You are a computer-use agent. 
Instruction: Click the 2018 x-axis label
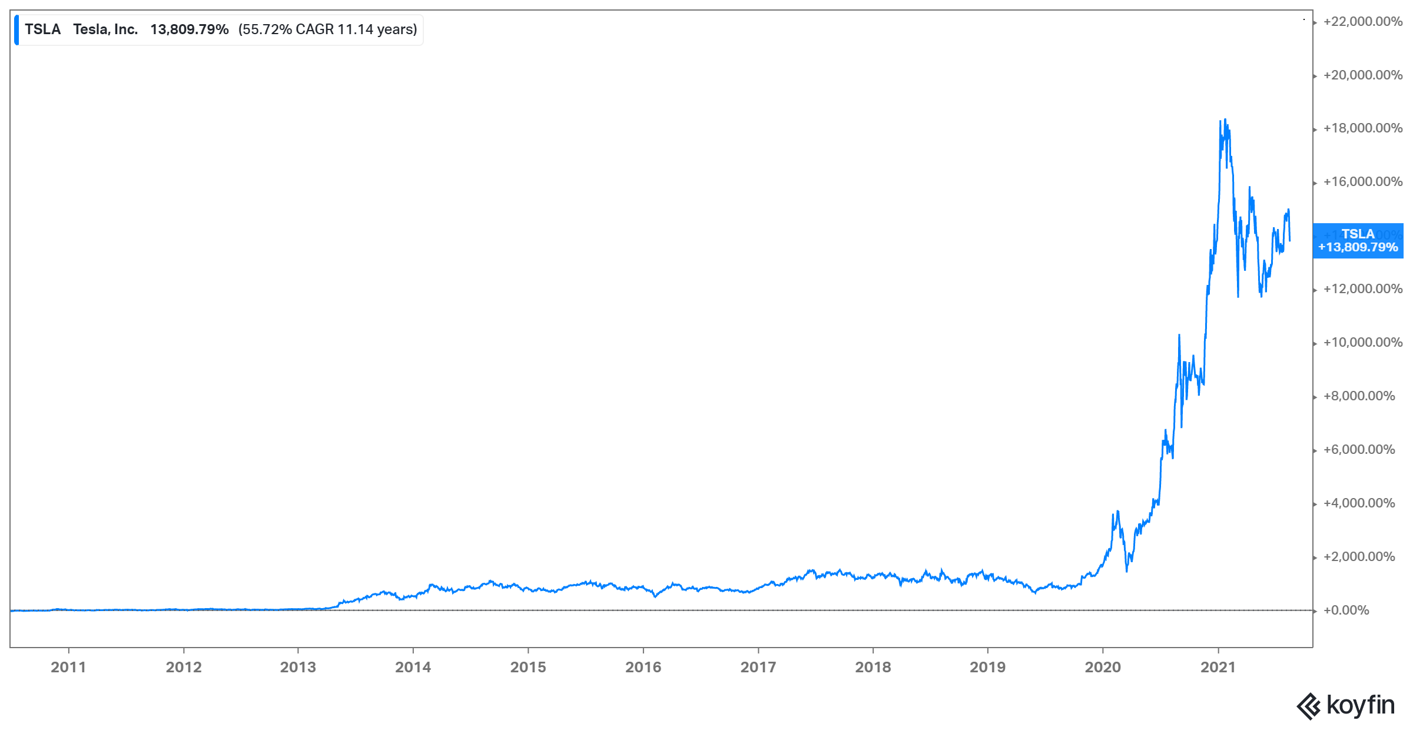pyautogui.click(x=873, y=667)
